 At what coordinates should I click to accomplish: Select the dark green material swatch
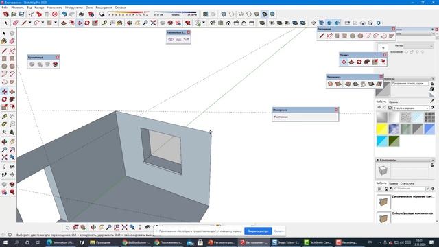(394, 141)
